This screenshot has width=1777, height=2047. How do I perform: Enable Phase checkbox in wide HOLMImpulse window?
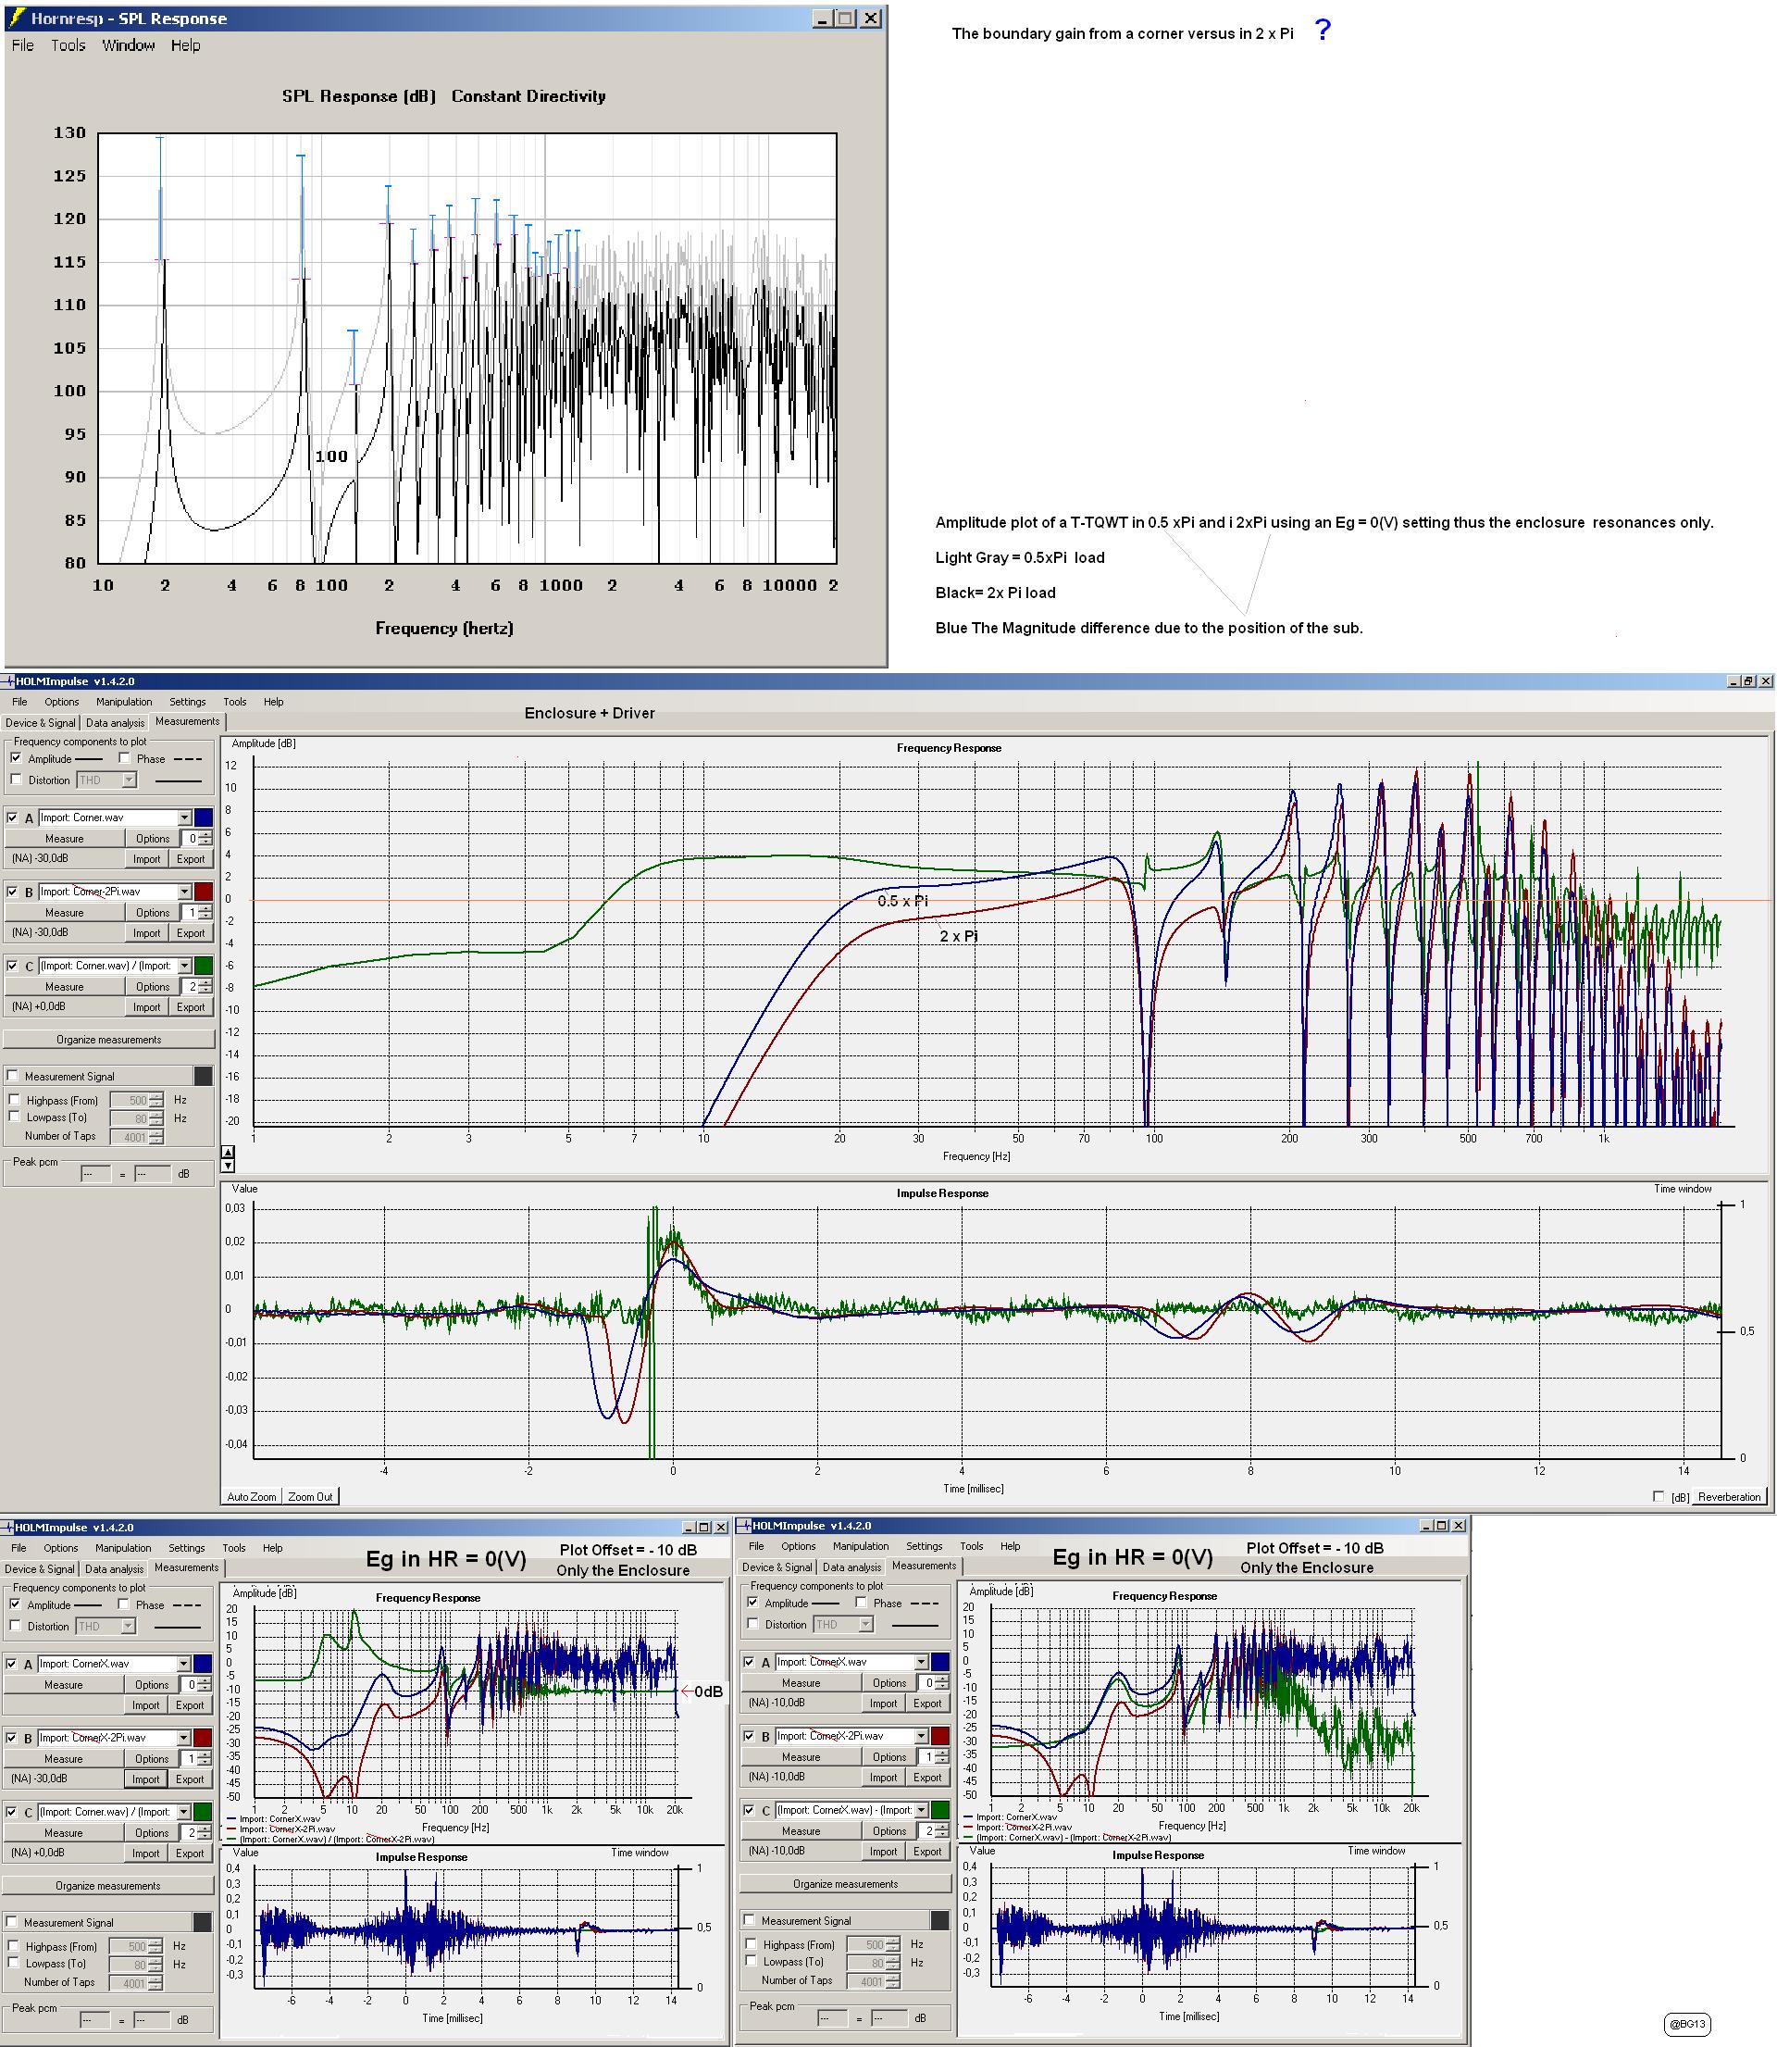click(x=124, y=758)
